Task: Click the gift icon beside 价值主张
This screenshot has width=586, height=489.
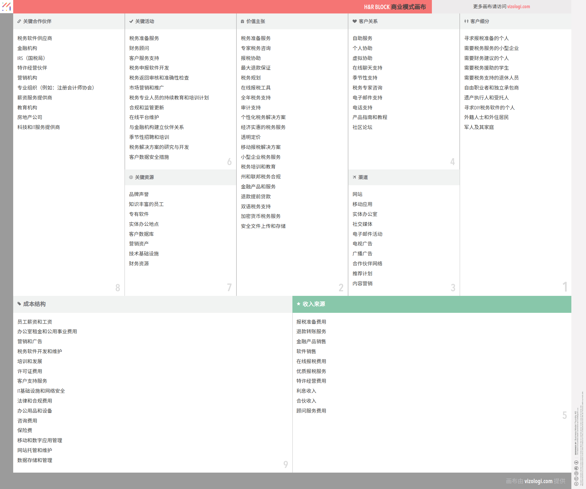Action: click(242, 21)
